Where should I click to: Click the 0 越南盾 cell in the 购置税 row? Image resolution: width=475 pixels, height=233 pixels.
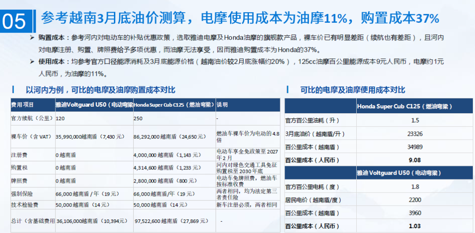66,168
